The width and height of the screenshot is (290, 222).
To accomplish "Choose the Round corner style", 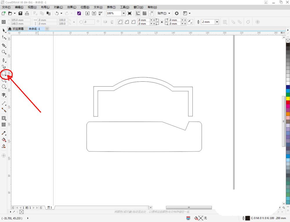I will point(120,22).
